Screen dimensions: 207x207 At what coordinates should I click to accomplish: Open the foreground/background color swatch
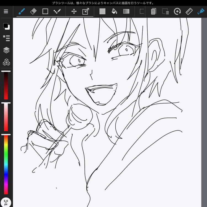(x=6, y=26)
